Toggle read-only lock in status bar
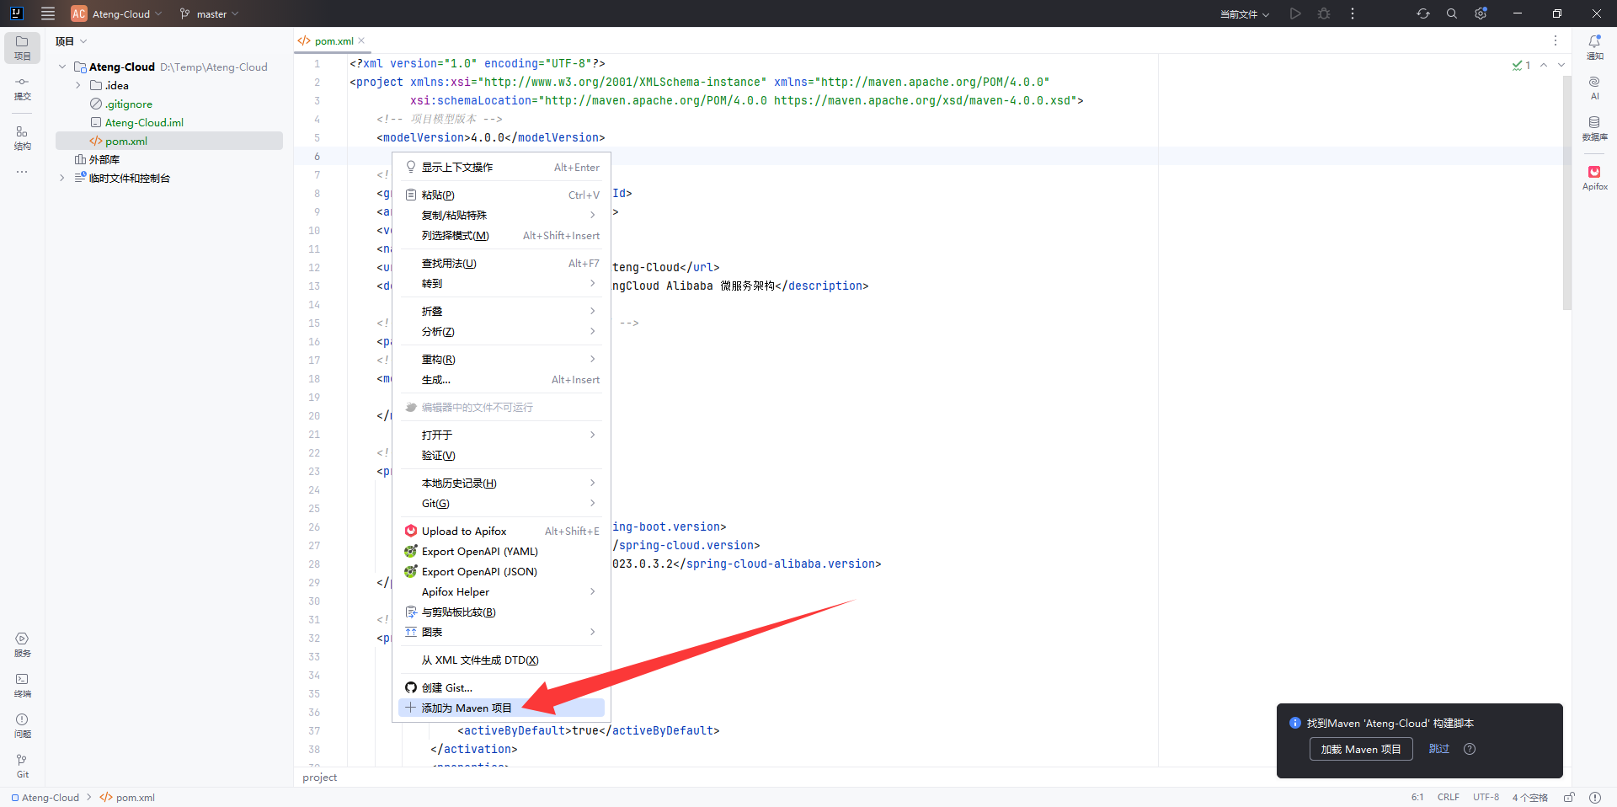1617x807 pixels. 1569,797
